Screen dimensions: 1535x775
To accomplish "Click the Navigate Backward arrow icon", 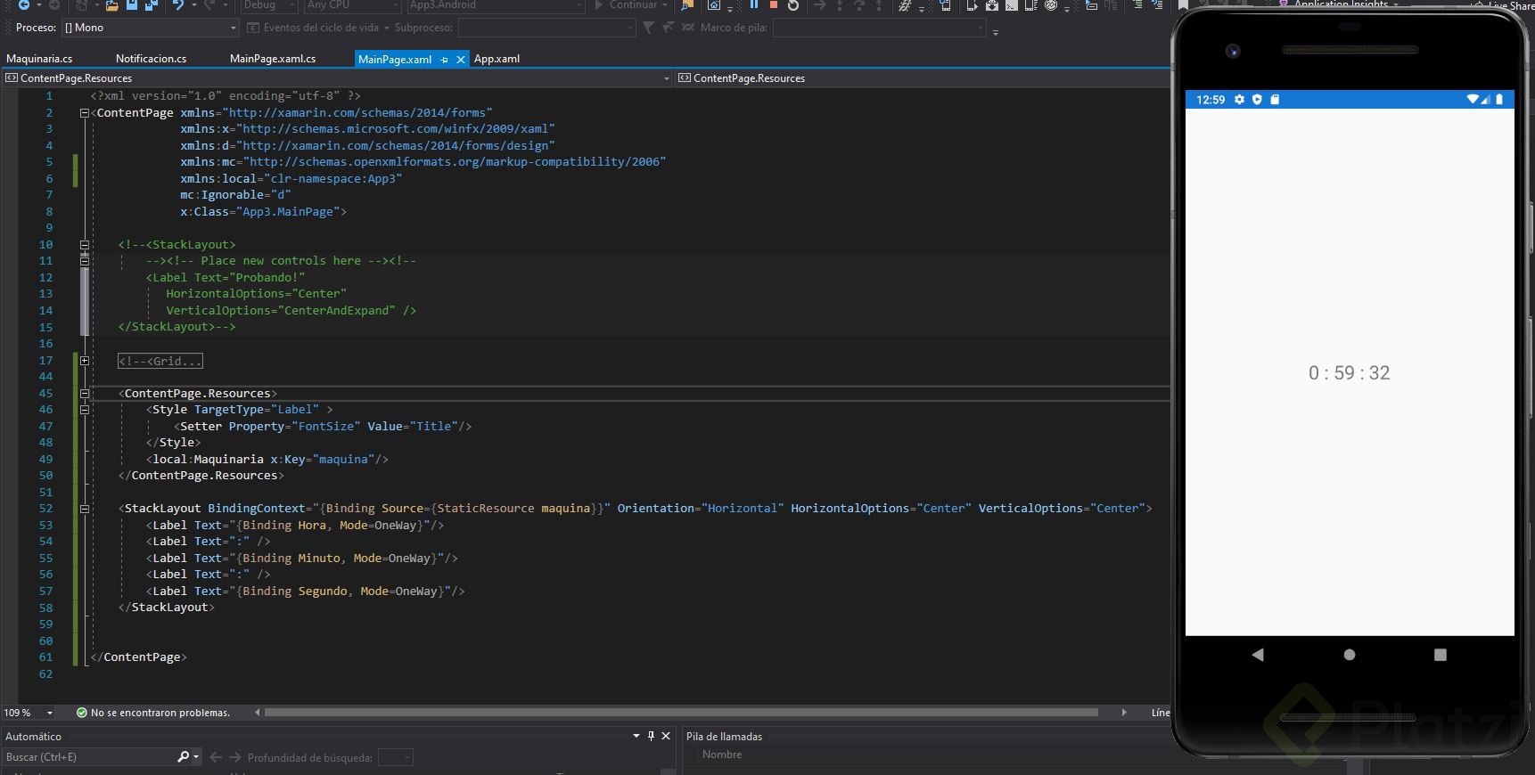I will [24, 5].
